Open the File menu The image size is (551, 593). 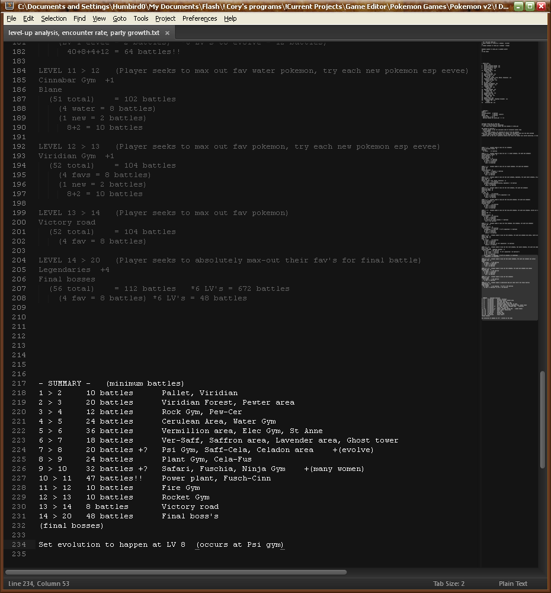tap(11, 18)
